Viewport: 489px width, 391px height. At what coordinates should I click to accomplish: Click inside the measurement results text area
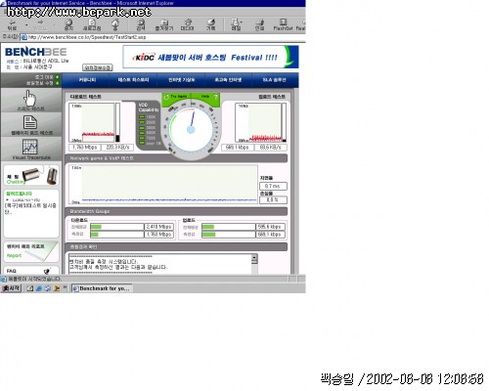(159, 264)
